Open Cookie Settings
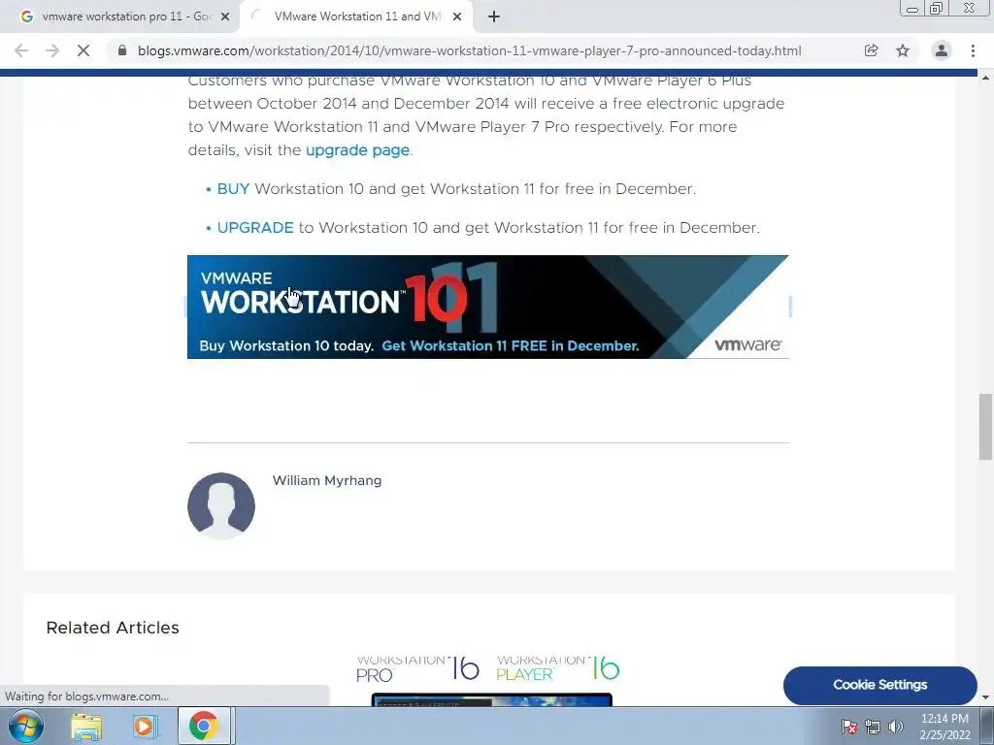Viewport: 994px width, 745px height. point(879,685)
